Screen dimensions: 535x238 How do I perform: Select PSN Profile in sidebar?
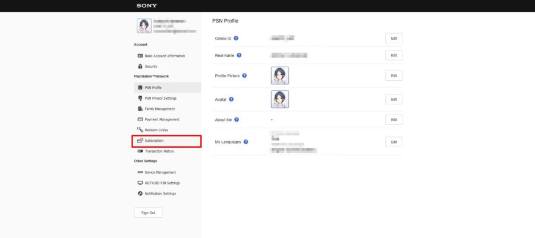tap(168, 87)
